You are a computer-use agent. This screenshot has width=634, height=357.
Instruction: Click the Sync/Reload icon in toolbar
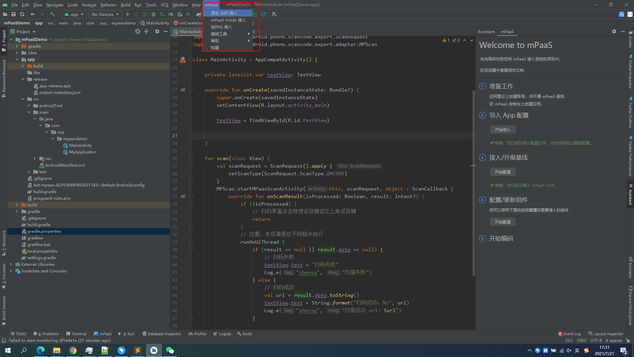22,14
